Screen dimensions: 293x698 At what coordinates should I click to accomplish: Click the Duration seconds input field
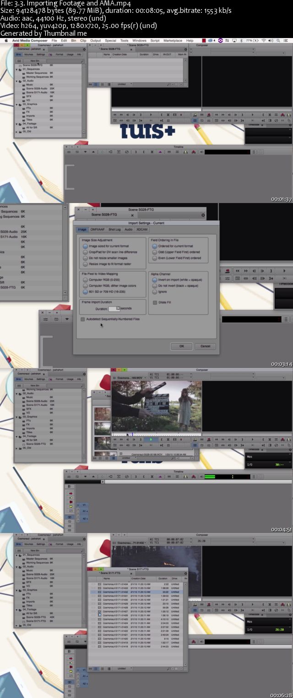coord(114,309)
